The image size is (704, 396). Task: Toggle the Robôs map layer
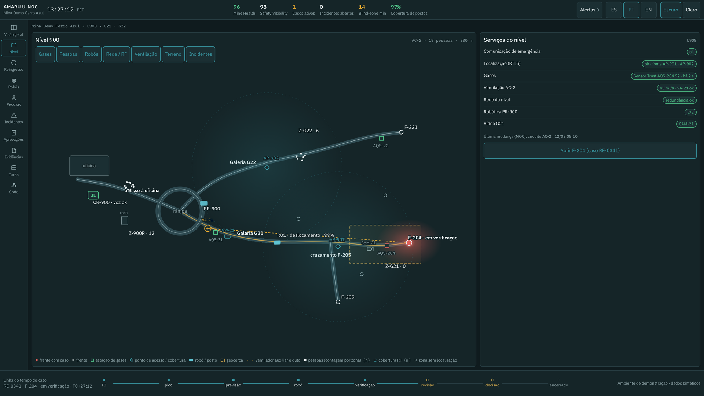(92, 54)
